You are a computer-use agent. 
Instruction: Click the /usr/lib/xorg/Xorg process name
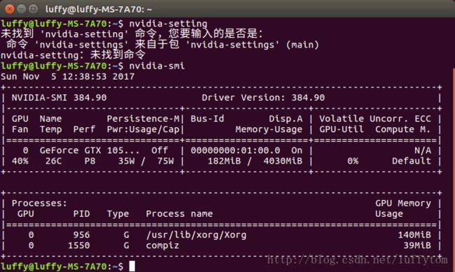[196, 235]
